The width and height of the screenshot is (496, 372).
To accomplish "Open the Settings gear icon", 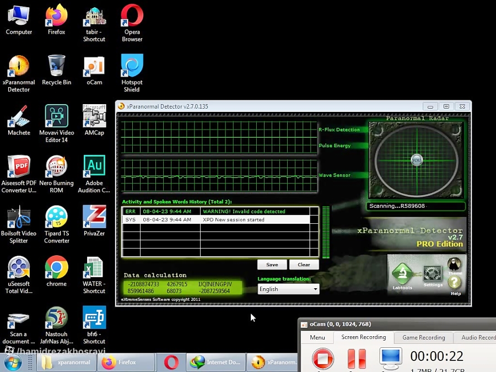I will [x=433, y=275].
